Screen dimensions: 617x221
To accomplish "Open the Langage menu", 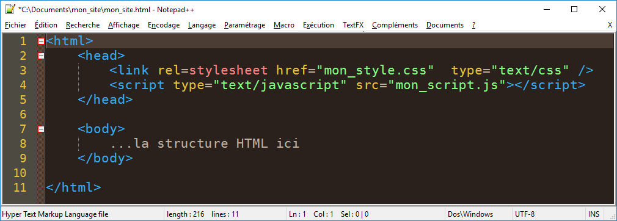I will (202, 25).
